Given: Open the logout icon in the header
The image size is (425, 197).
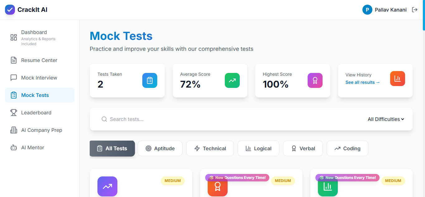Looking at the screenshot, I should click(x=415, y=10).
